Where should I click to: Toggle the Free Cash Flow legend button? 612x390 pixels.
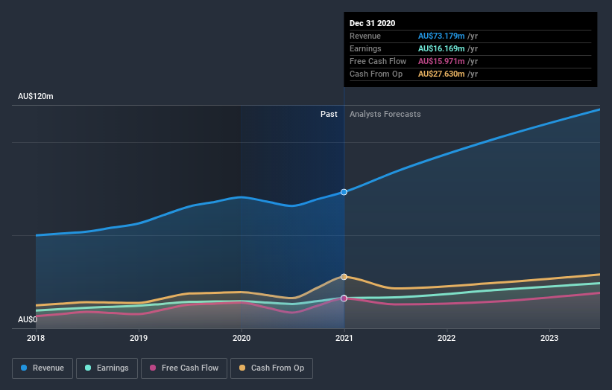(x=184, y=368)
